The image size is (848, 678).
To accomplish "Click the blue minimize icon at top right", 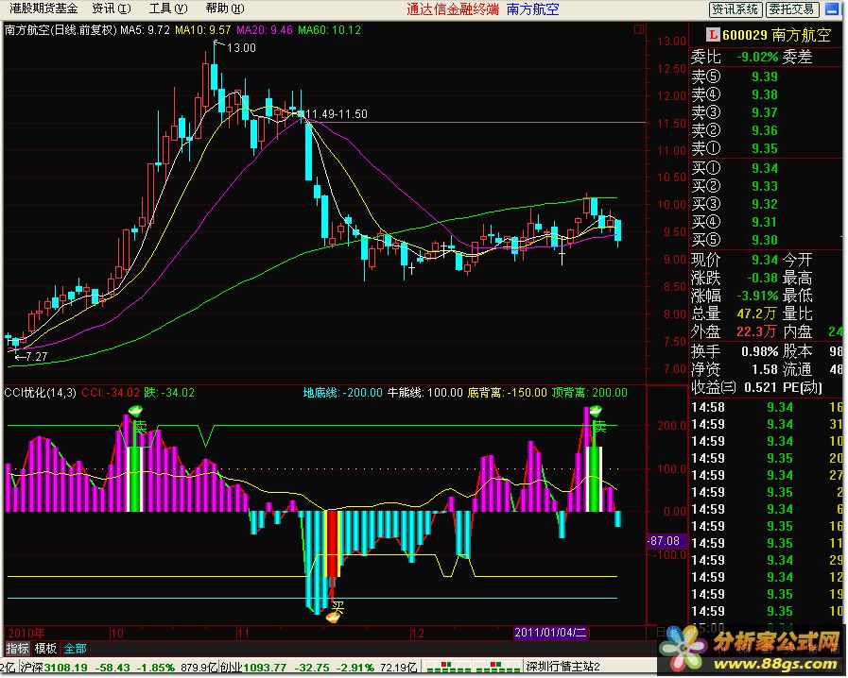I will [832, 9].
